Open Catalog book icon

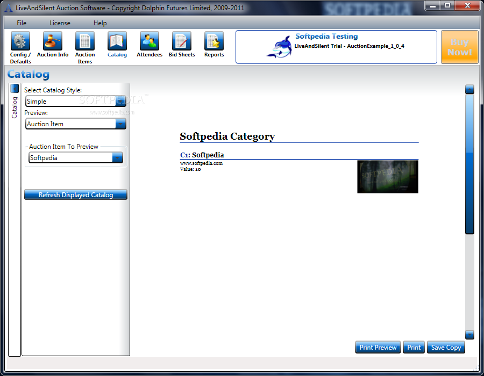(x=117, y=41)
